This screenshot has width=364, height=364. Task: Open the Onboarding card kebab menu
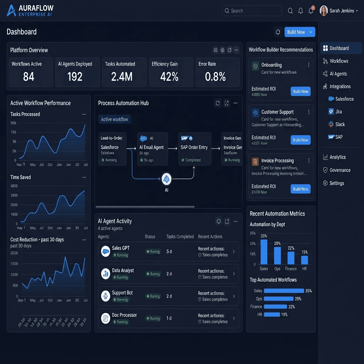coord(309,65)
